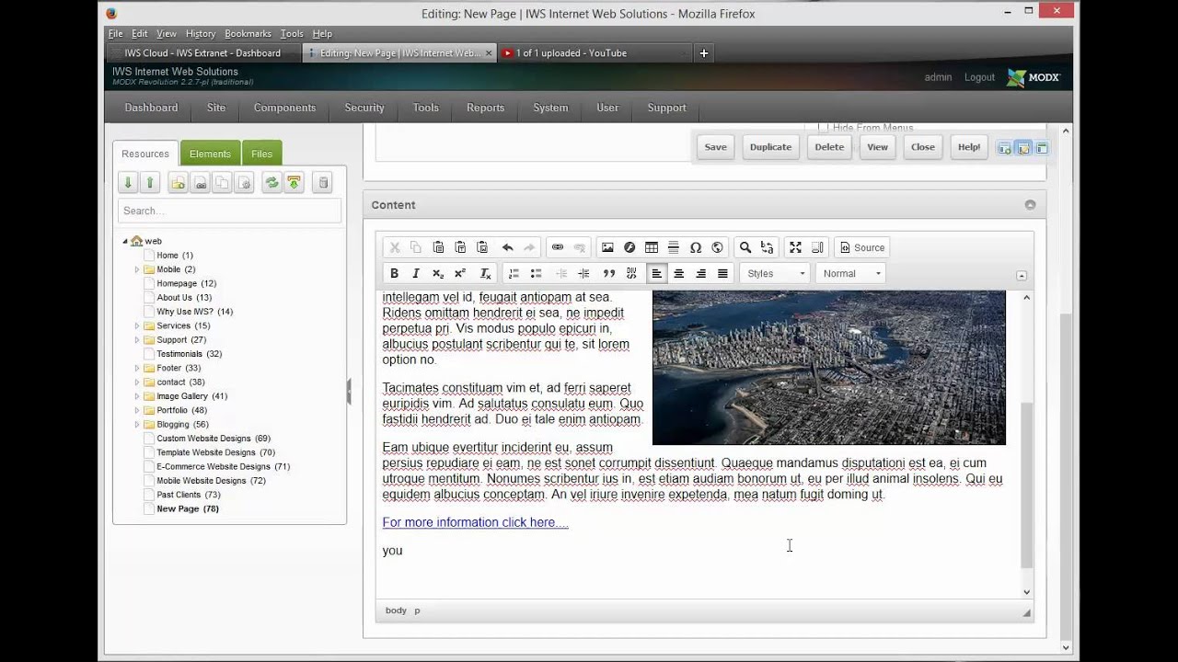1178x662 pixels.
Task: Open the Replace tool
Action: [x=768, y=247]
